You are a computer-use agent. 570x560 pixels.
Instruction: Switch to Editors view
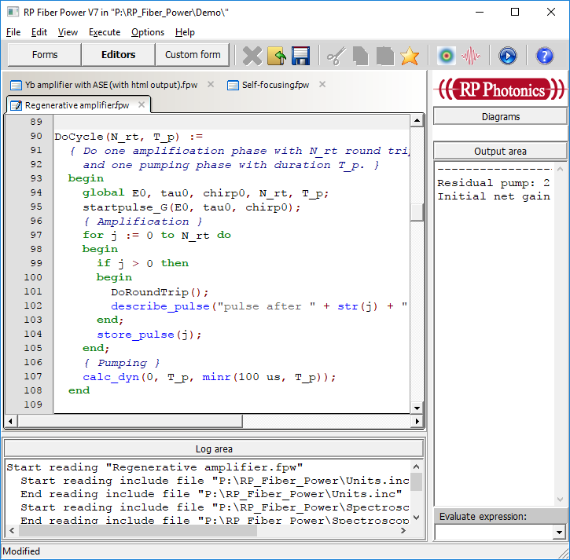(x=118, y=55)
